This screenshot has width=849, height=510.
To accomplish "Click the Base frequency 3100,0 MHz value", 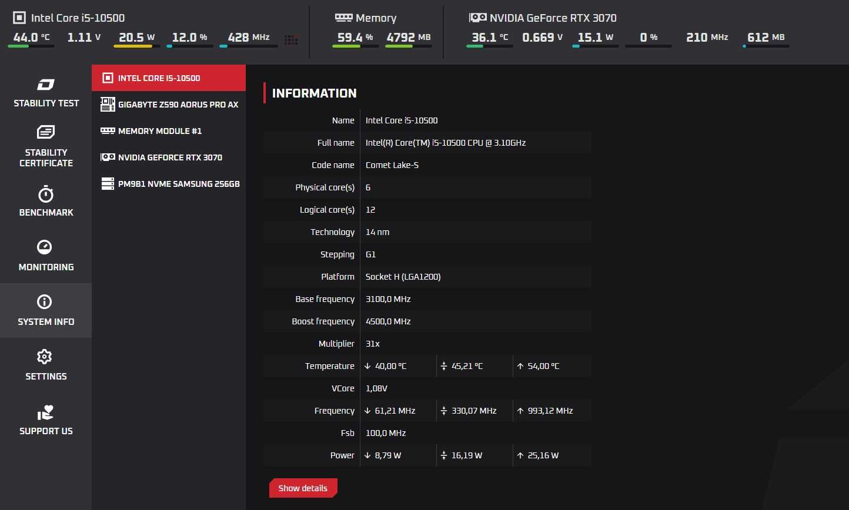I will point(388,299).
